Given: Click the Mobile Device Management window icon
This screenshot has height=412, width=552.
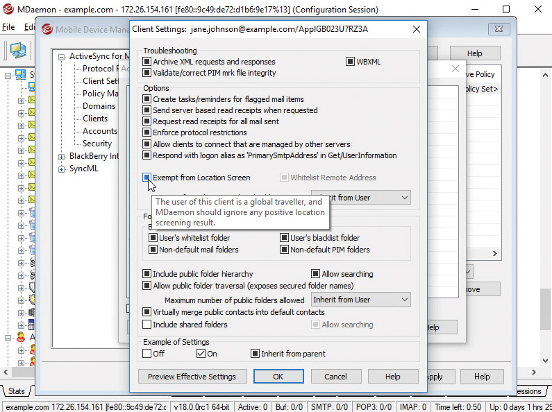Looking at the screenshot, I should 47,29.
